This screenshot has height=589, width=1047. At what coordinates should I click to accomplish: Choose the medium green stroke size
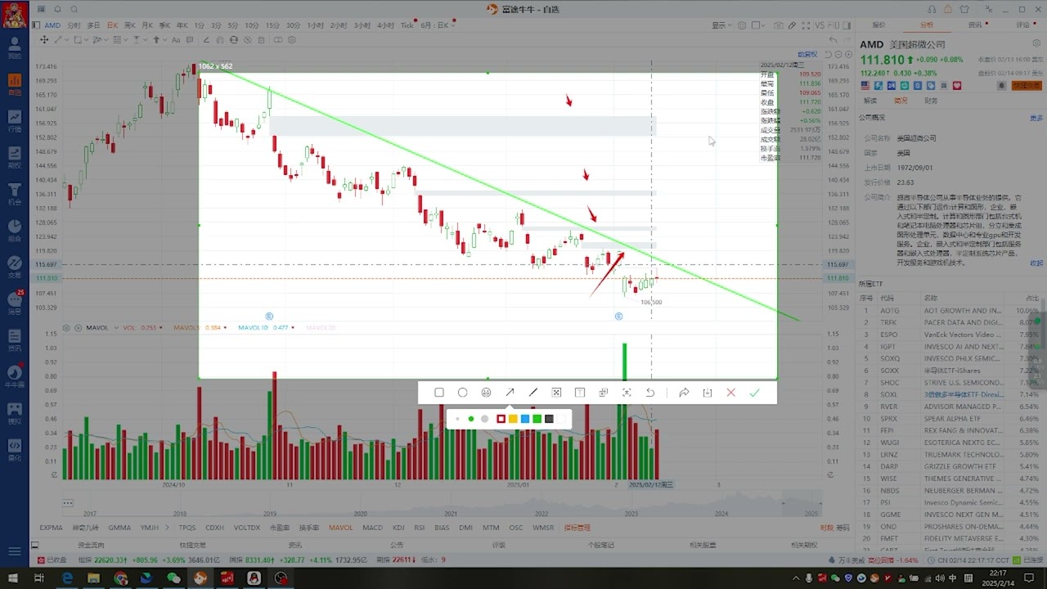pyautogui.click(x=471, y=419)
